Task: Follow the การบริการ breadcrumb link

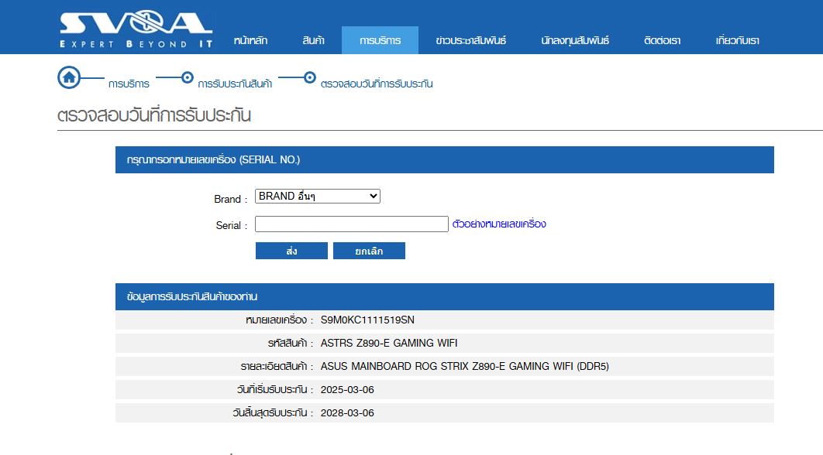Action: [129, 84]
